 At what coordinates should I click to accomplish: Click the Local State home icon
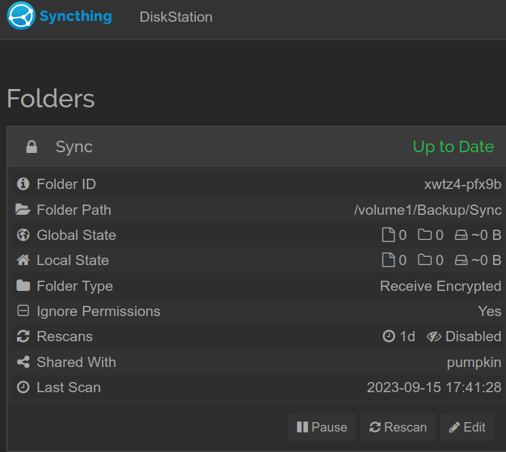pos(23,260)
